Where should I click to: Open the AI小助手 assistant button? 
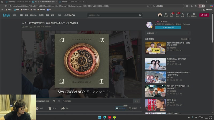point(121,108)
